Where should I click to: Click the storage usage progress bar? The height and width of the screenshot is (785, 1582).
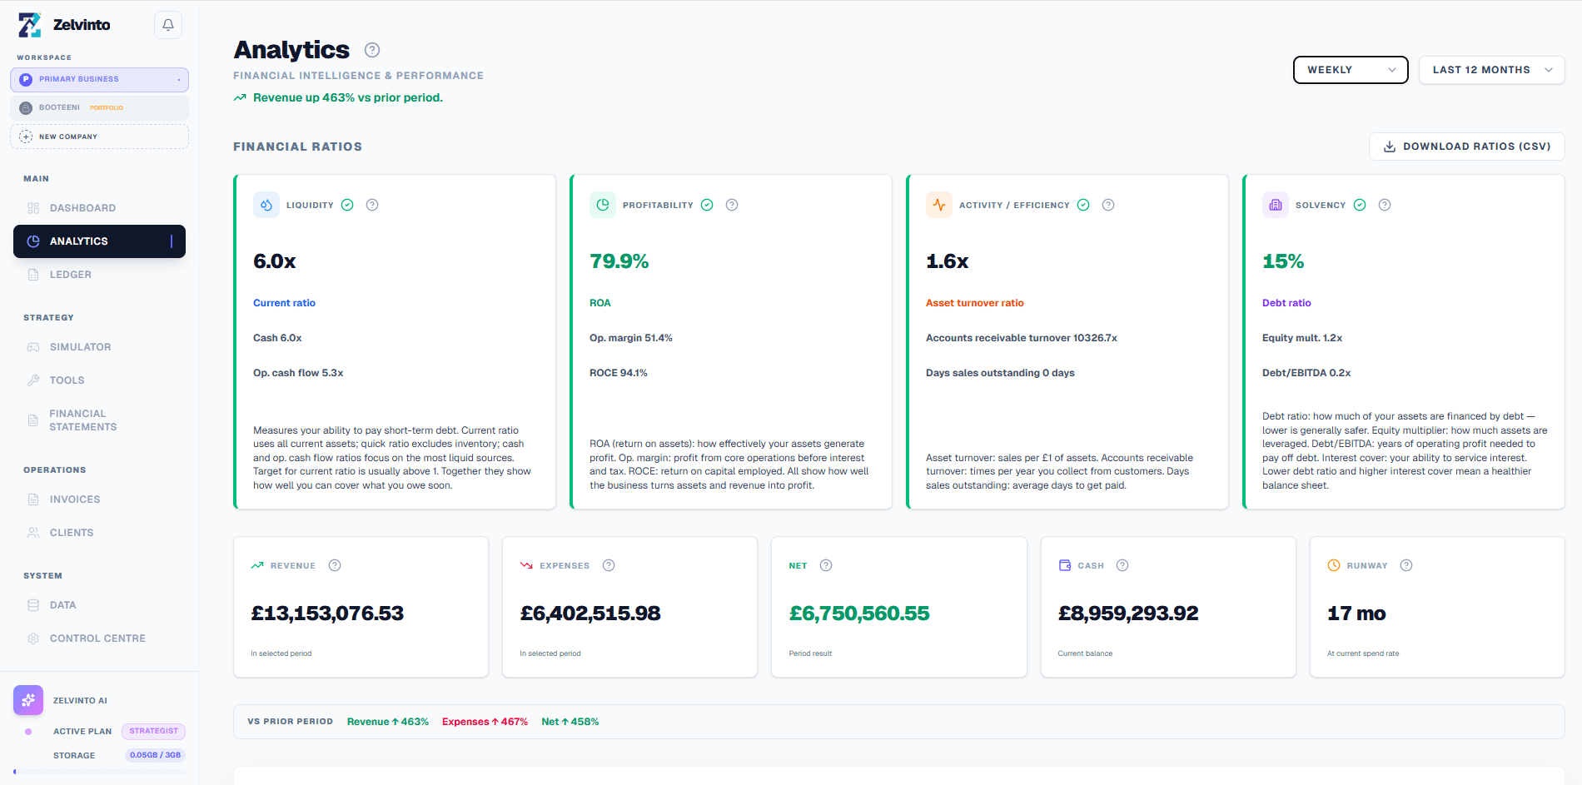[x=99, y=772]
